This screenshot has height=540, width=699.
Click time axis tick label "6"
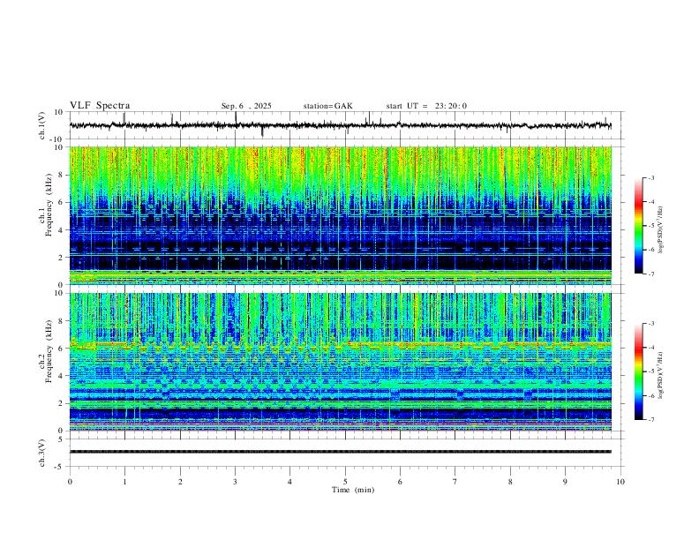(x=401, y=482)
